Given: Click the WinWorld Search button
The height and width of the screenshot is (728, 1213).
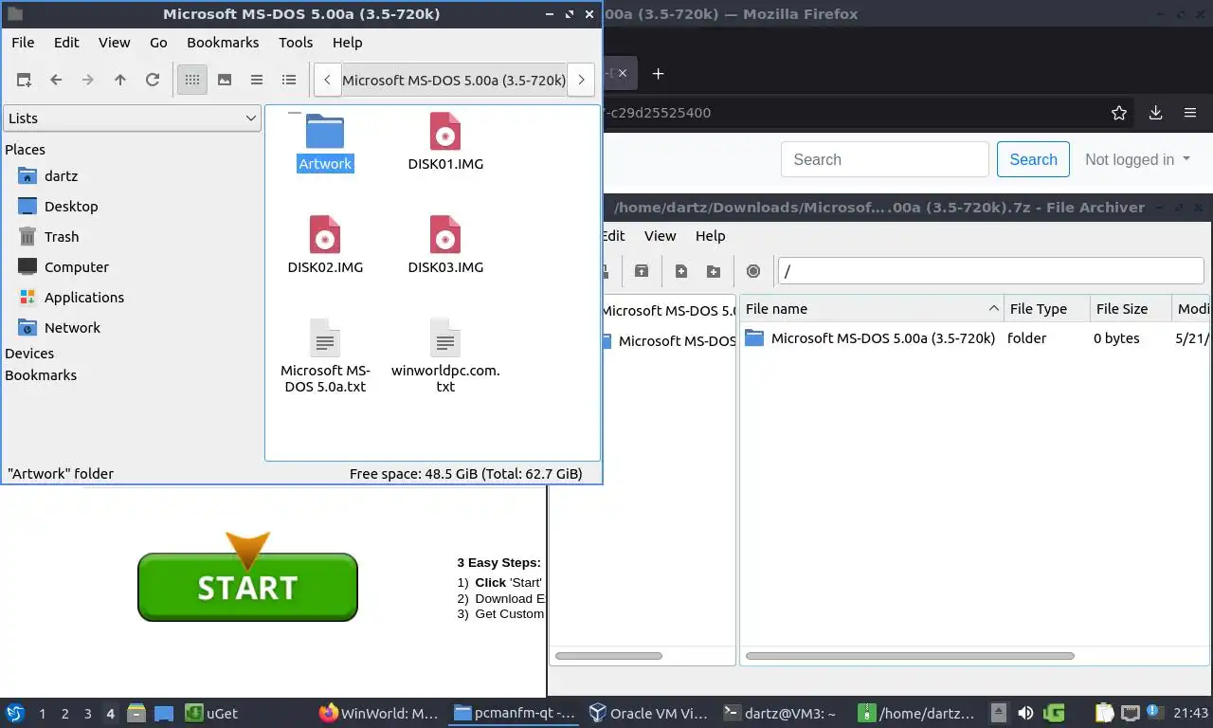Looking at the screenshot, I should click(x=1033, y=160).
